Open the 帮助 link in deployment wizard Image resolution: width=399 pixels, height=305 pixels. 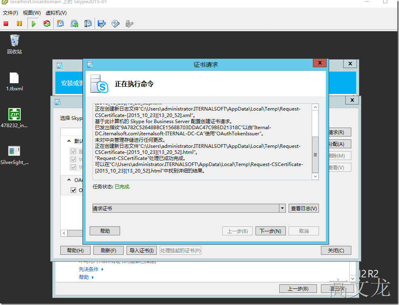[x=84, y=277]
